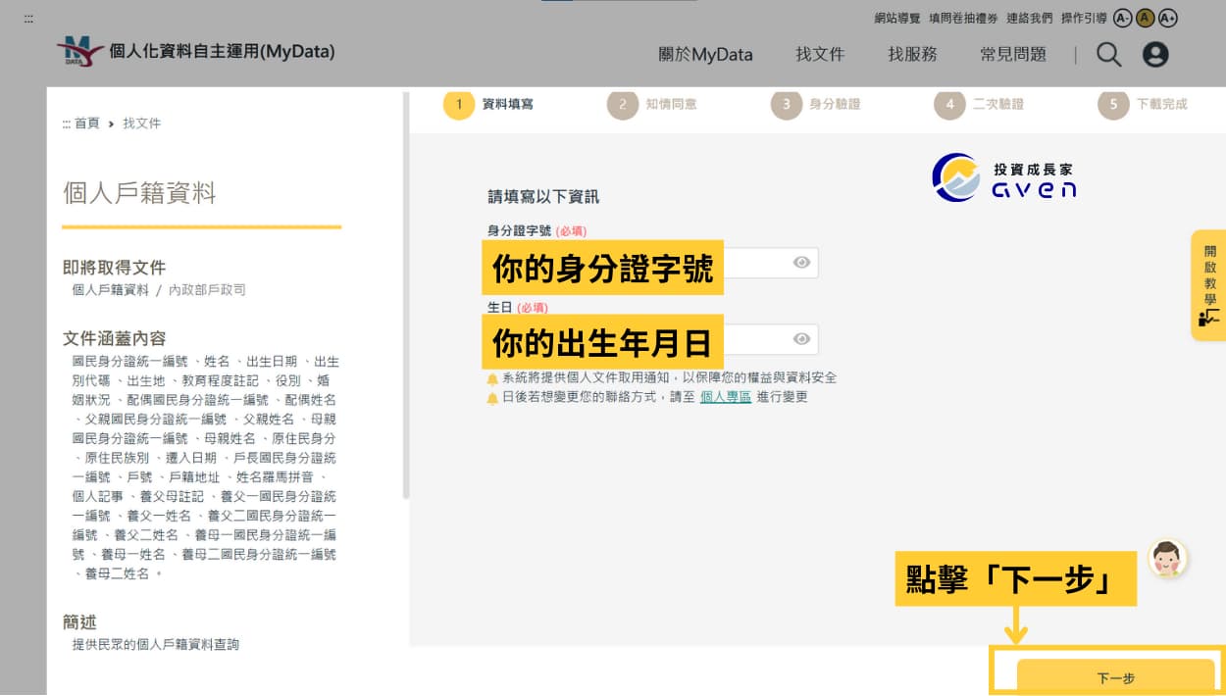
Task: Select the A+ increase font size icon
Action: tap(1167, 18)
